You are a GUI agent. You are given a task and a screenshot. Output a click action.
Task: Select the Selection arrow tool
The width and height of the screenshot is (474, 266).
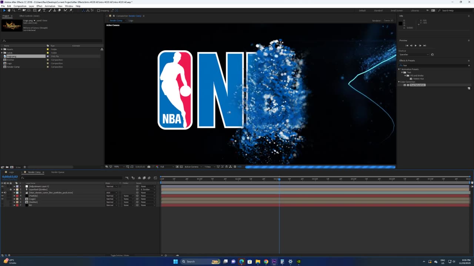coord(4,10)
